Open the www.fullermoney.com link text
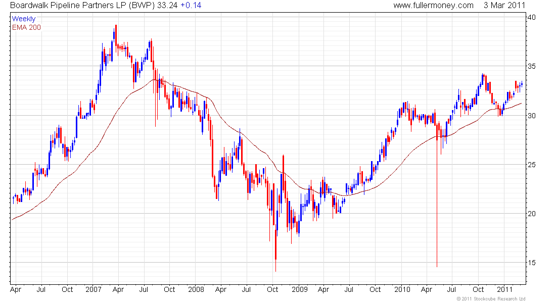556x303 pixels. [433, 6]
